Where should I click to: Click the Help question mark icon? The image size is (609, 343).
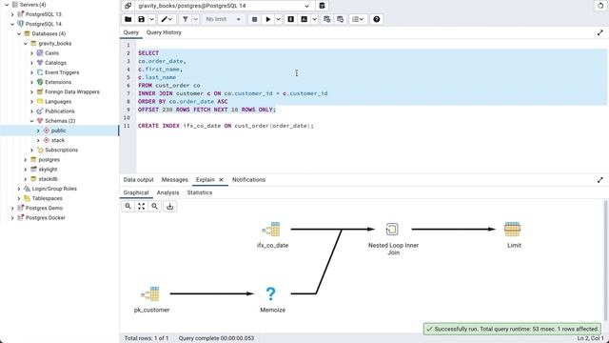(x=377, y=19)
